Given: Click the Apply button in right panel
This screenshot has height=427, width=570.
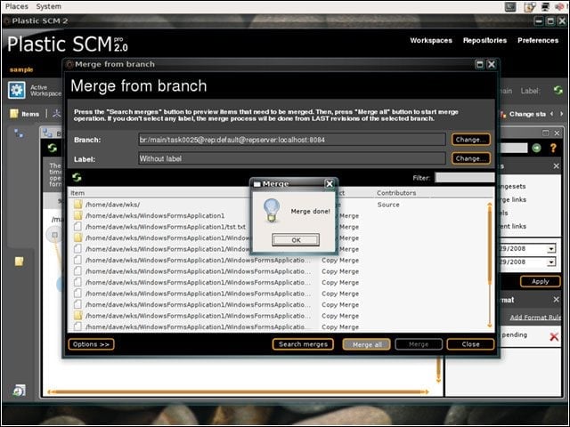Looking at the screenshot, I should point(540,281).
